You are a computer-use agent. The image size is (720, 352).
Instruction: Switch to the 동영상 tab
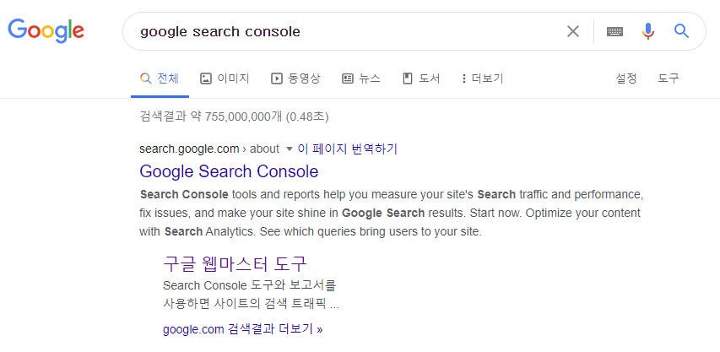point(295,79)
